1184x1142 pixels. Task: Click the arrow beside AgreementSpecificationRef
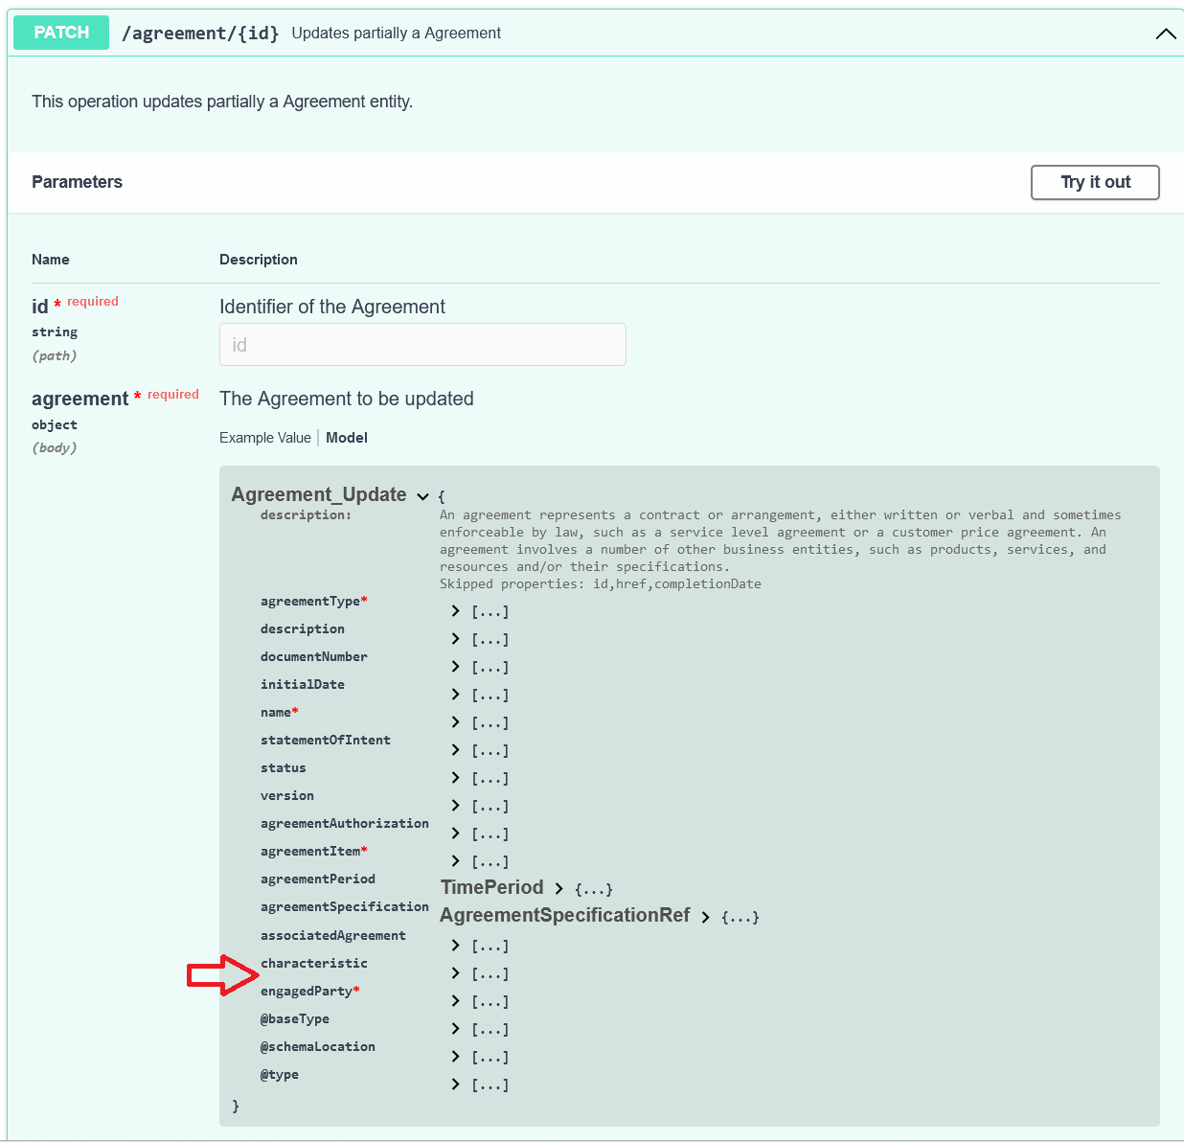(705, 917)
